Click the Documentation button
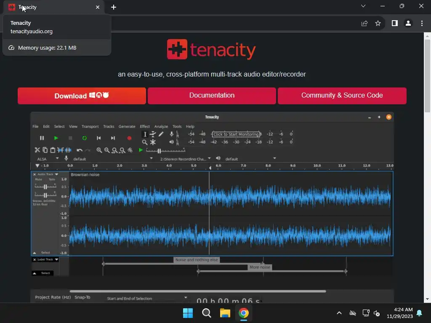The width and height of the screenshot is (431, 323). click(212, 96)
